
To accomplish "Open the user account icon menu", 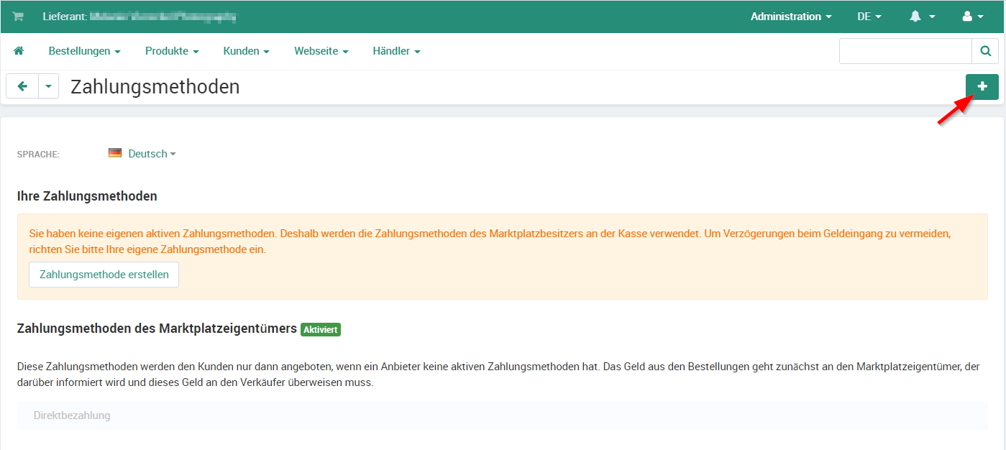I will pos(973,17).
